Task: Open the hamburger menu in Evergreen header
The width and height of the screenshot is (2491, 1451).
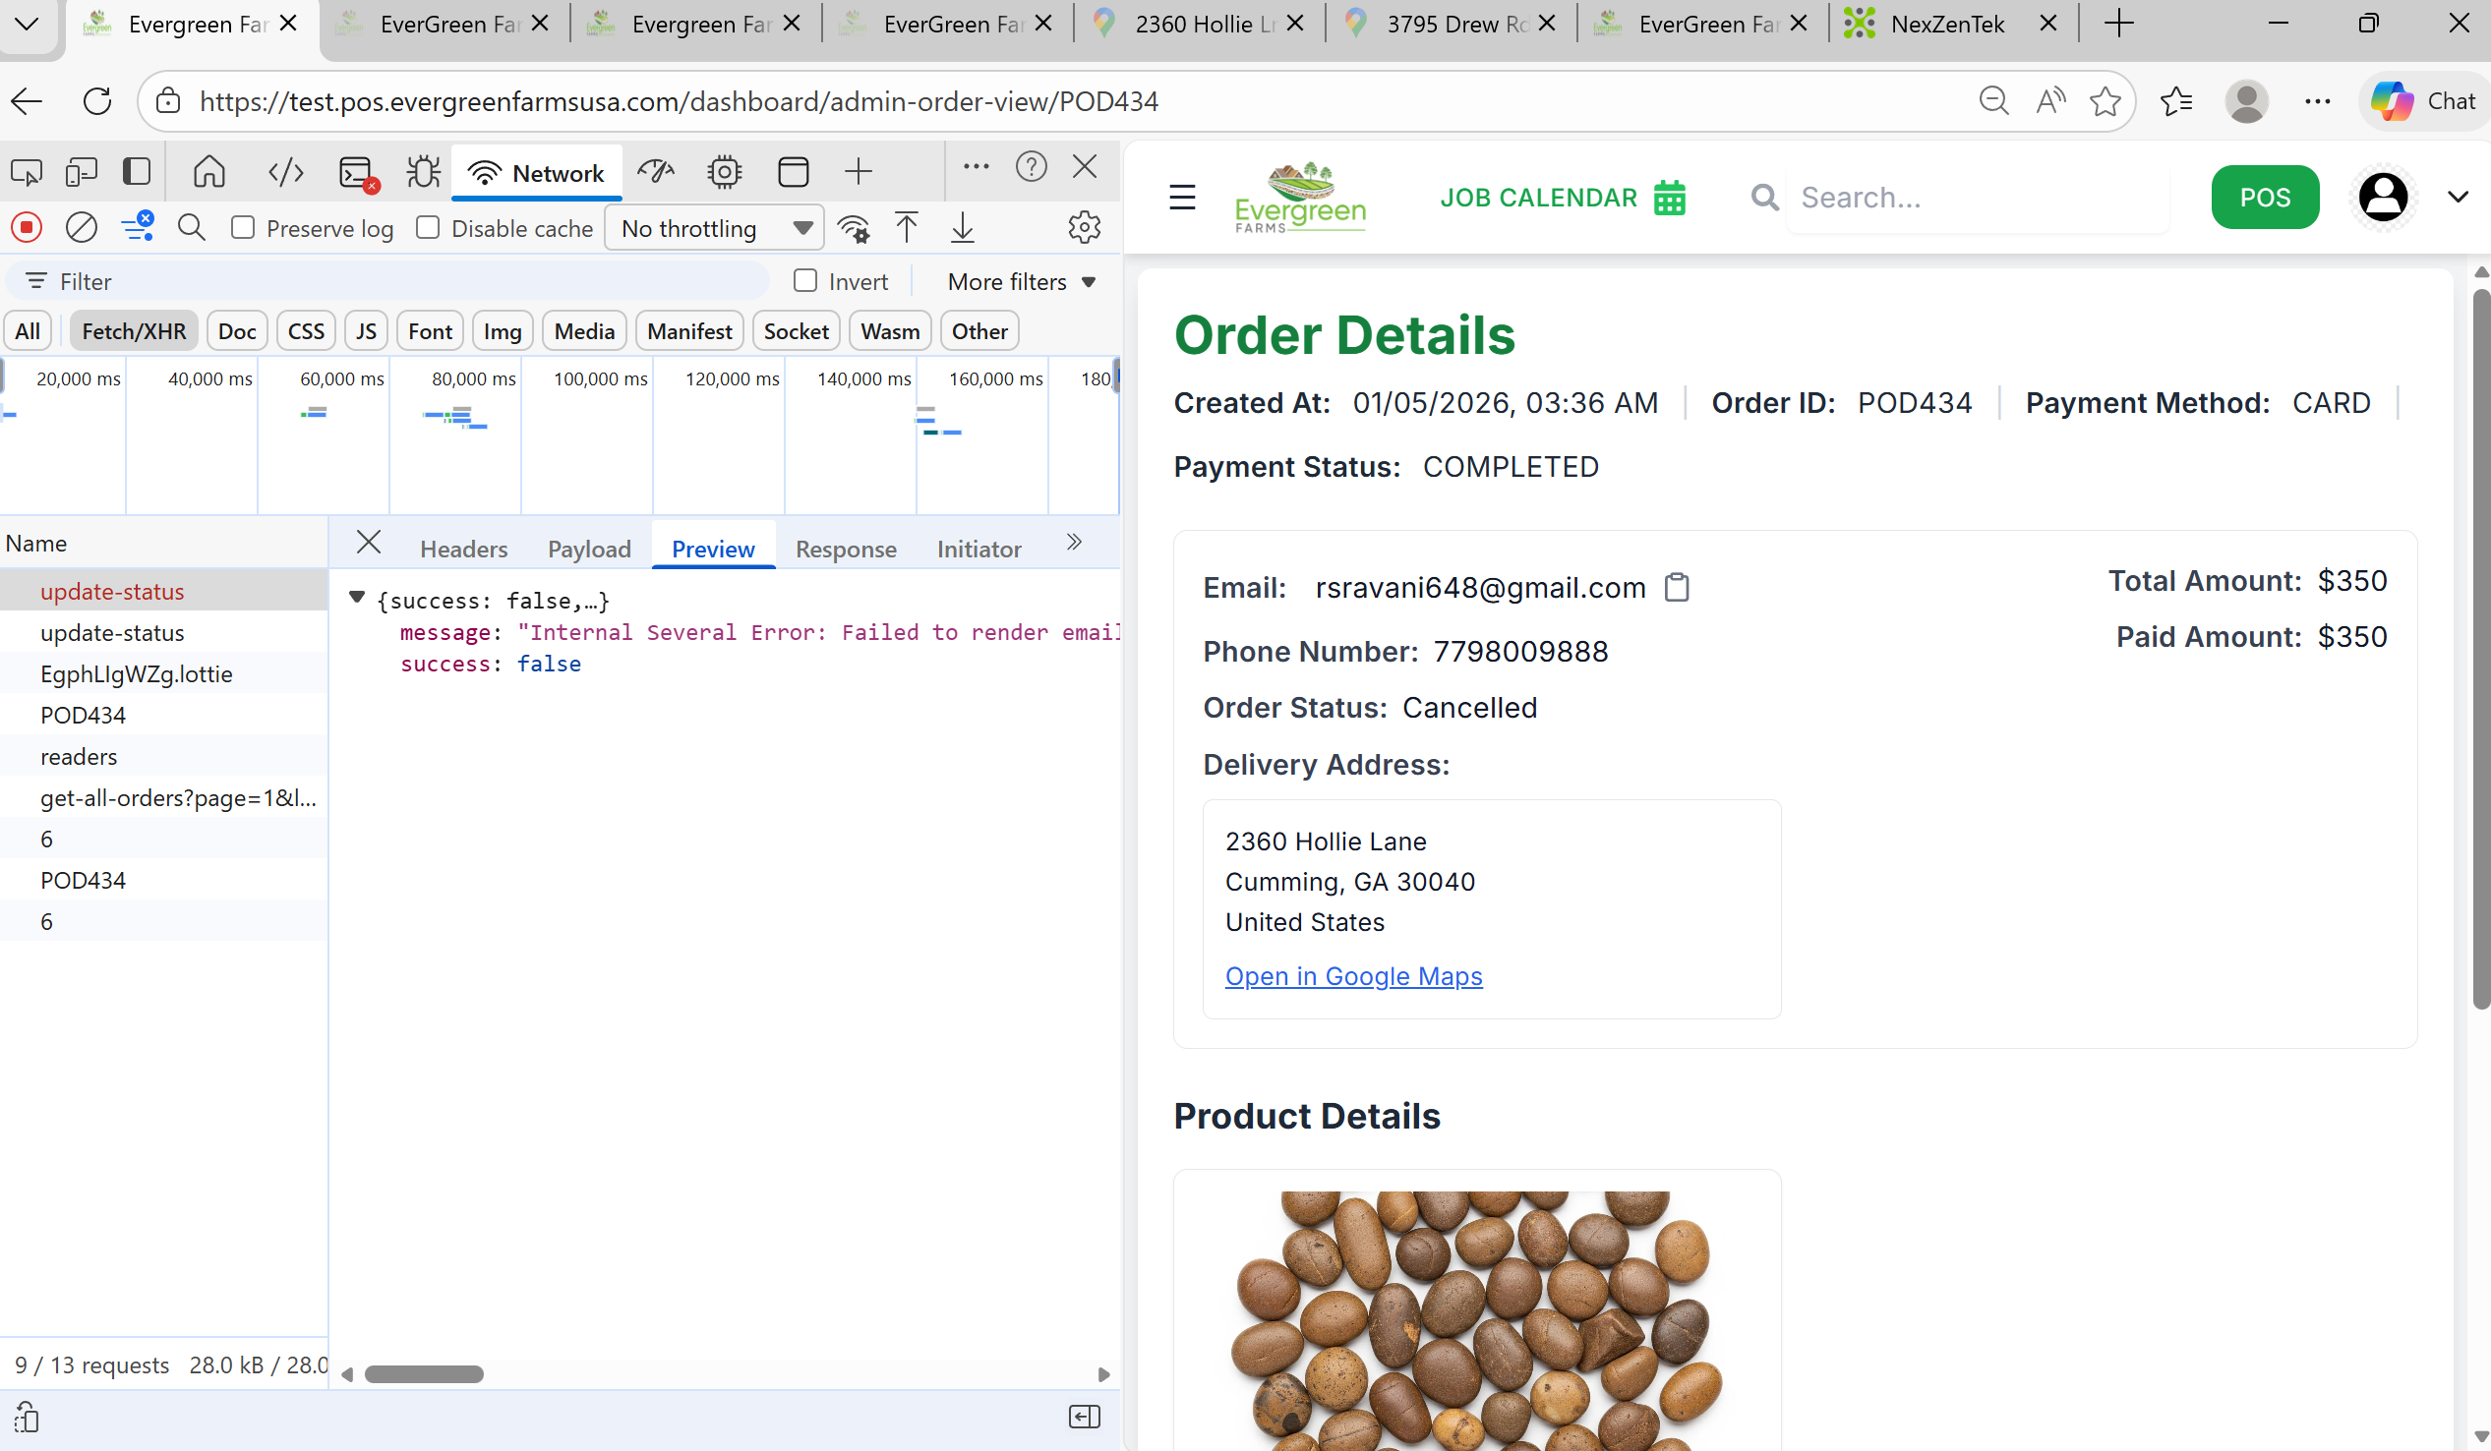Action: [x=1182, y=198]
